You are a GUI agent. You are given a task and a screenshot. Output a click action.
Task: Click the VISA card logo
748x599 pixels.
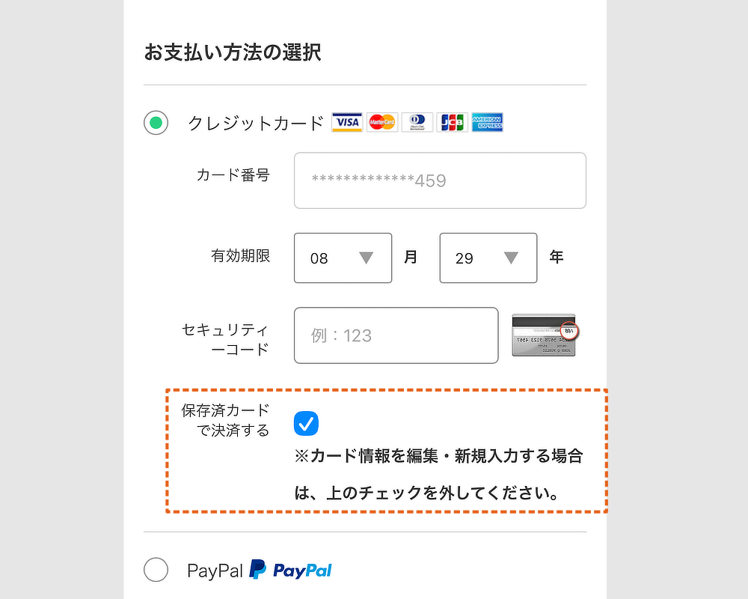point(347,122)
